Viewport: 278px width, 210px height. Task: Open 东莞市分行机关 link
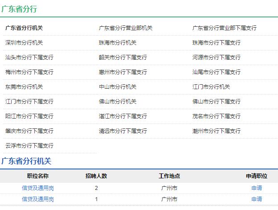pos(24,87)
